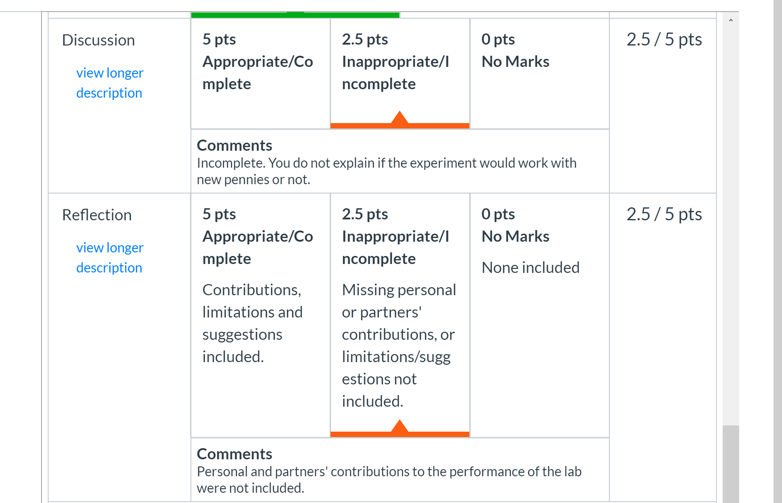Click the Discussion comment about new pennies
Screen dimensions: 782x503
pos(387,171)
